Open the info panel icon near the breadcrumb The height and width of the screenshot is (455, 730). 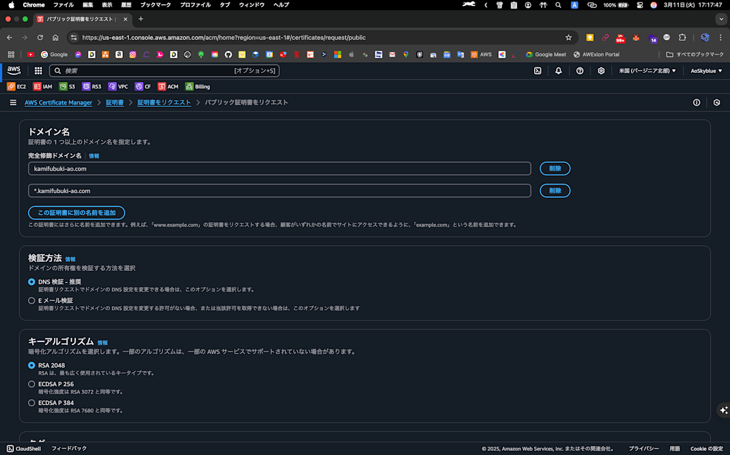click(x=697, y=102)
